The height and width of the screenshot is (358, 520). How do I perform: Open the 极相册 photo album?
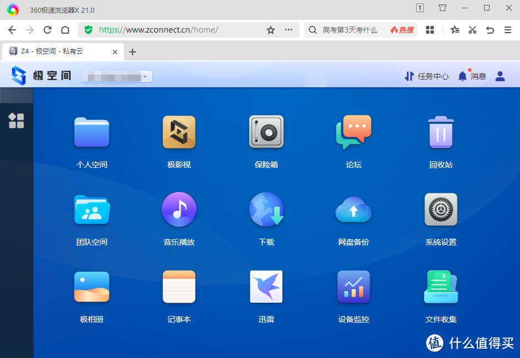click(x=92, y=287)
